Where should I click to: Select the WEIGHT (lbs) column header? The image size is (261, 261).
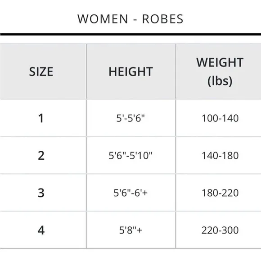[x=220, y=72]
